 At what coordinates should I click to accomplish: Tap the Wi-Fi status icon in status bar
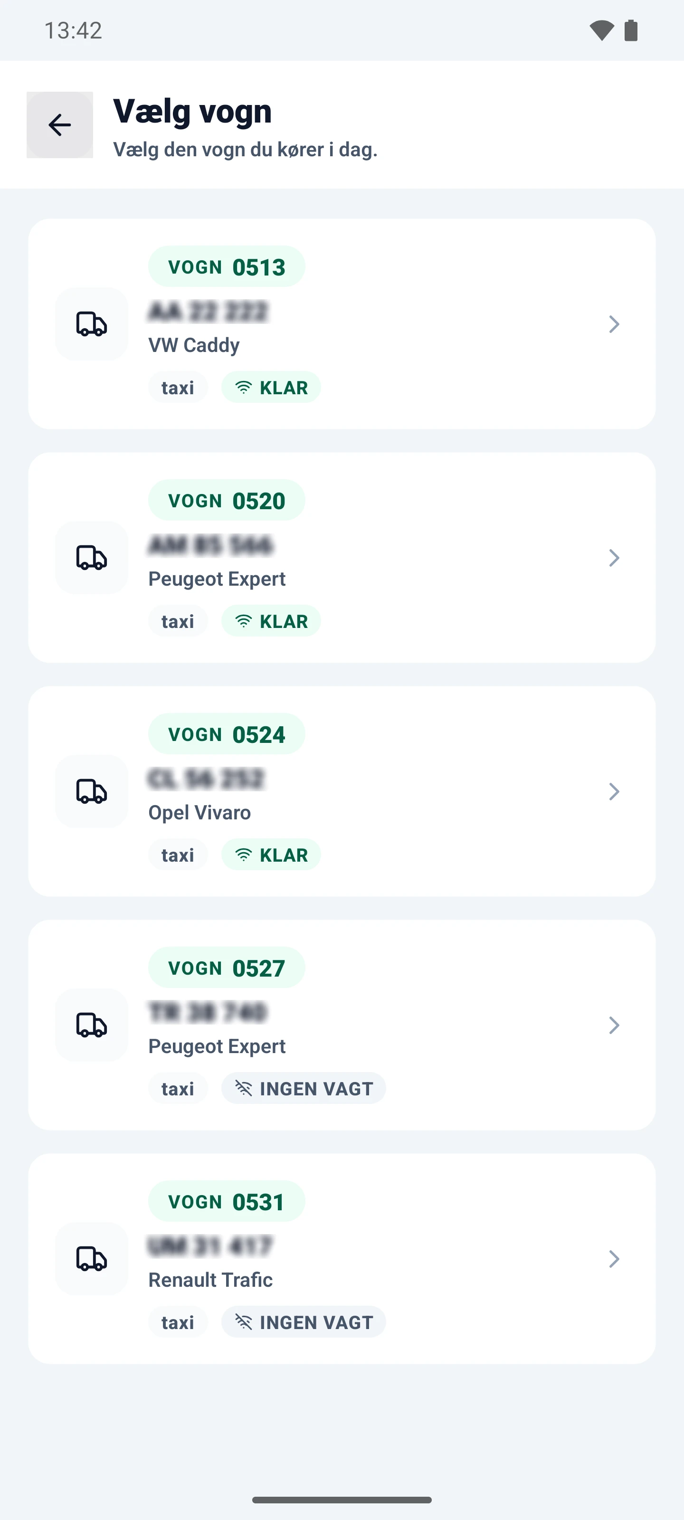602,31
